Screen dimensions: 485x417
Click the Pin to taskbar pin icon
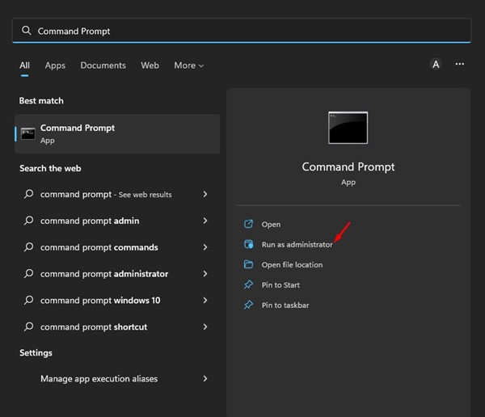pyautogui.click(x=248, y=305)
